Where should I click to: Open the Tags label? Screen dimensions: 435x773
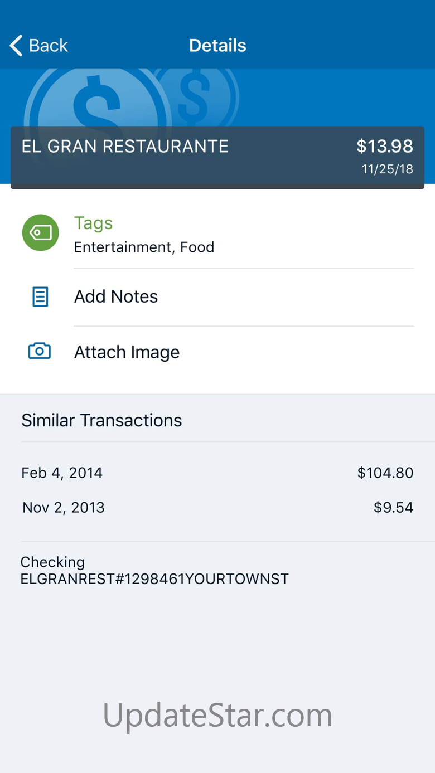pos(94,223)
